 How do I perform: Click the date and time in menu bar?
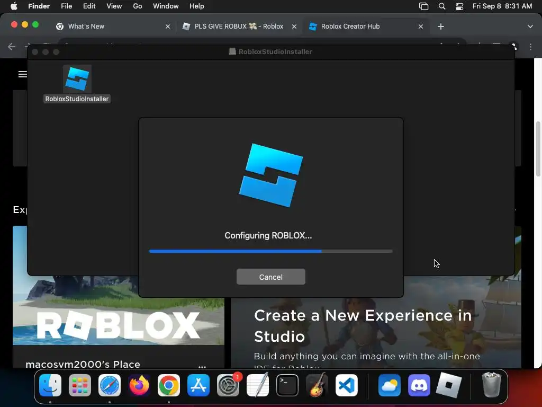[502, 6]
